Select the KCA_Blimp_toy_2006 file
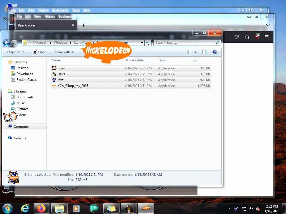 point(131,86)
